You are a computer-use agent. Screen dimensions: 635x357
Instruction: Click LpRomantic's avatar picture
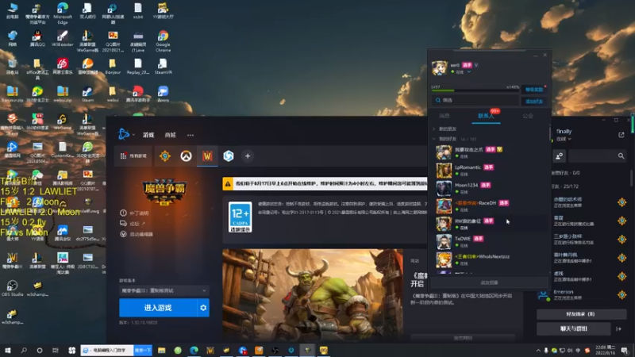444,171
